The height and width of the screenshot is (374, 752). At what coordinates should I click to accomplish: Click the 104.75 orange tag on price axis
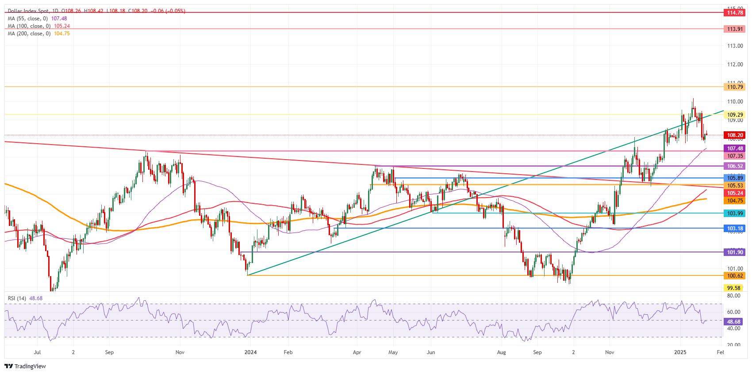click(735, 201)
